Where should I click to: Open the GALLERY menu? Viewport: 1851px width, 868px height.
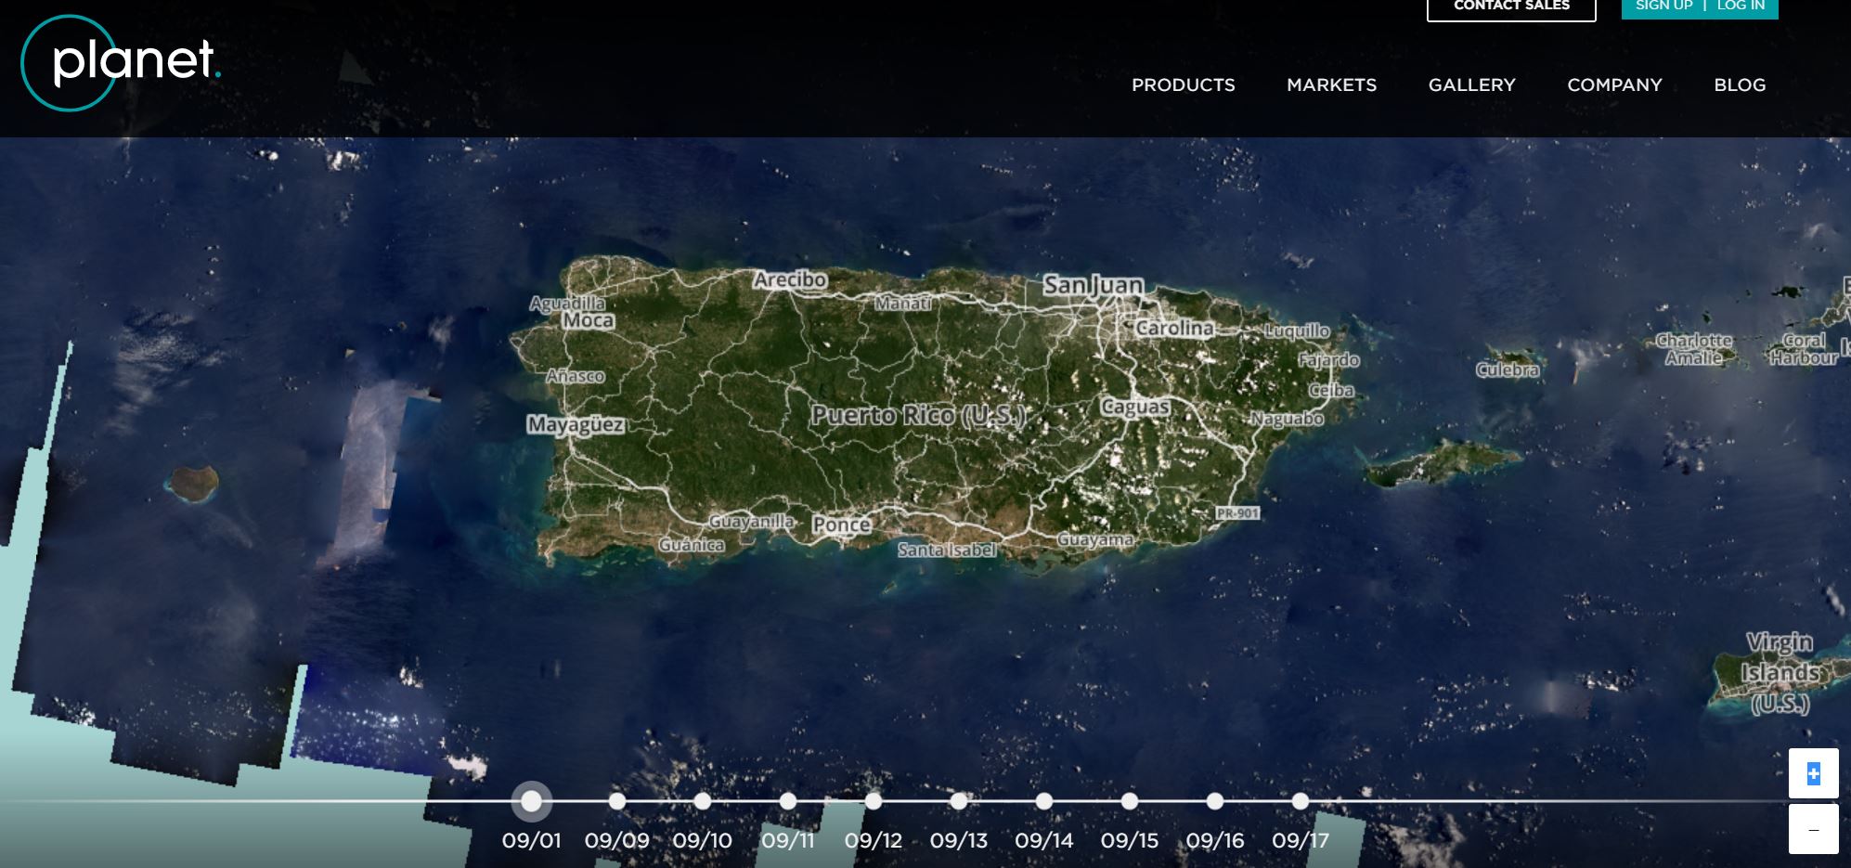(x=1471, y=84)
